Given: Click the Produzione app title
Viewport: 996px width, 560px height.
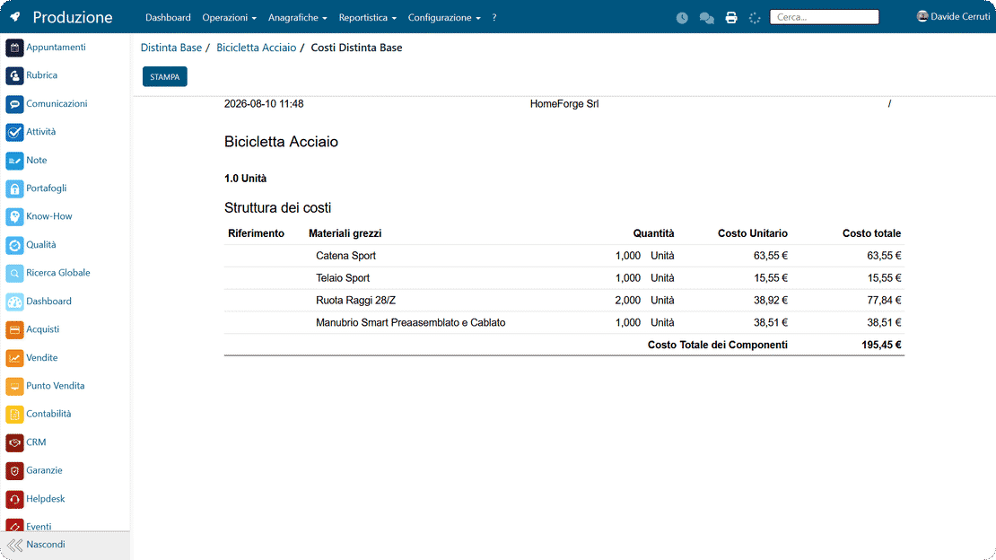Looking at the screenshot, I should point(73,17).
